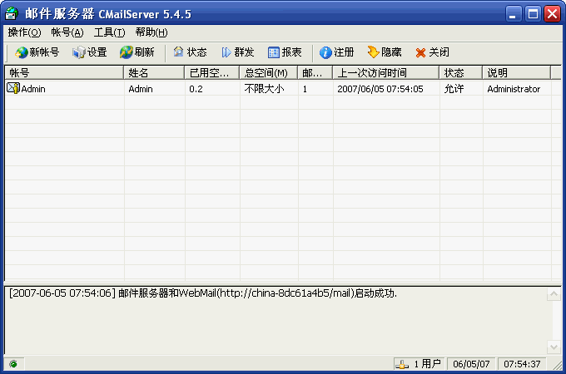Sort by the 帐号 column header
This screenshot has width=566, height=374.
[x=64, y=73]
